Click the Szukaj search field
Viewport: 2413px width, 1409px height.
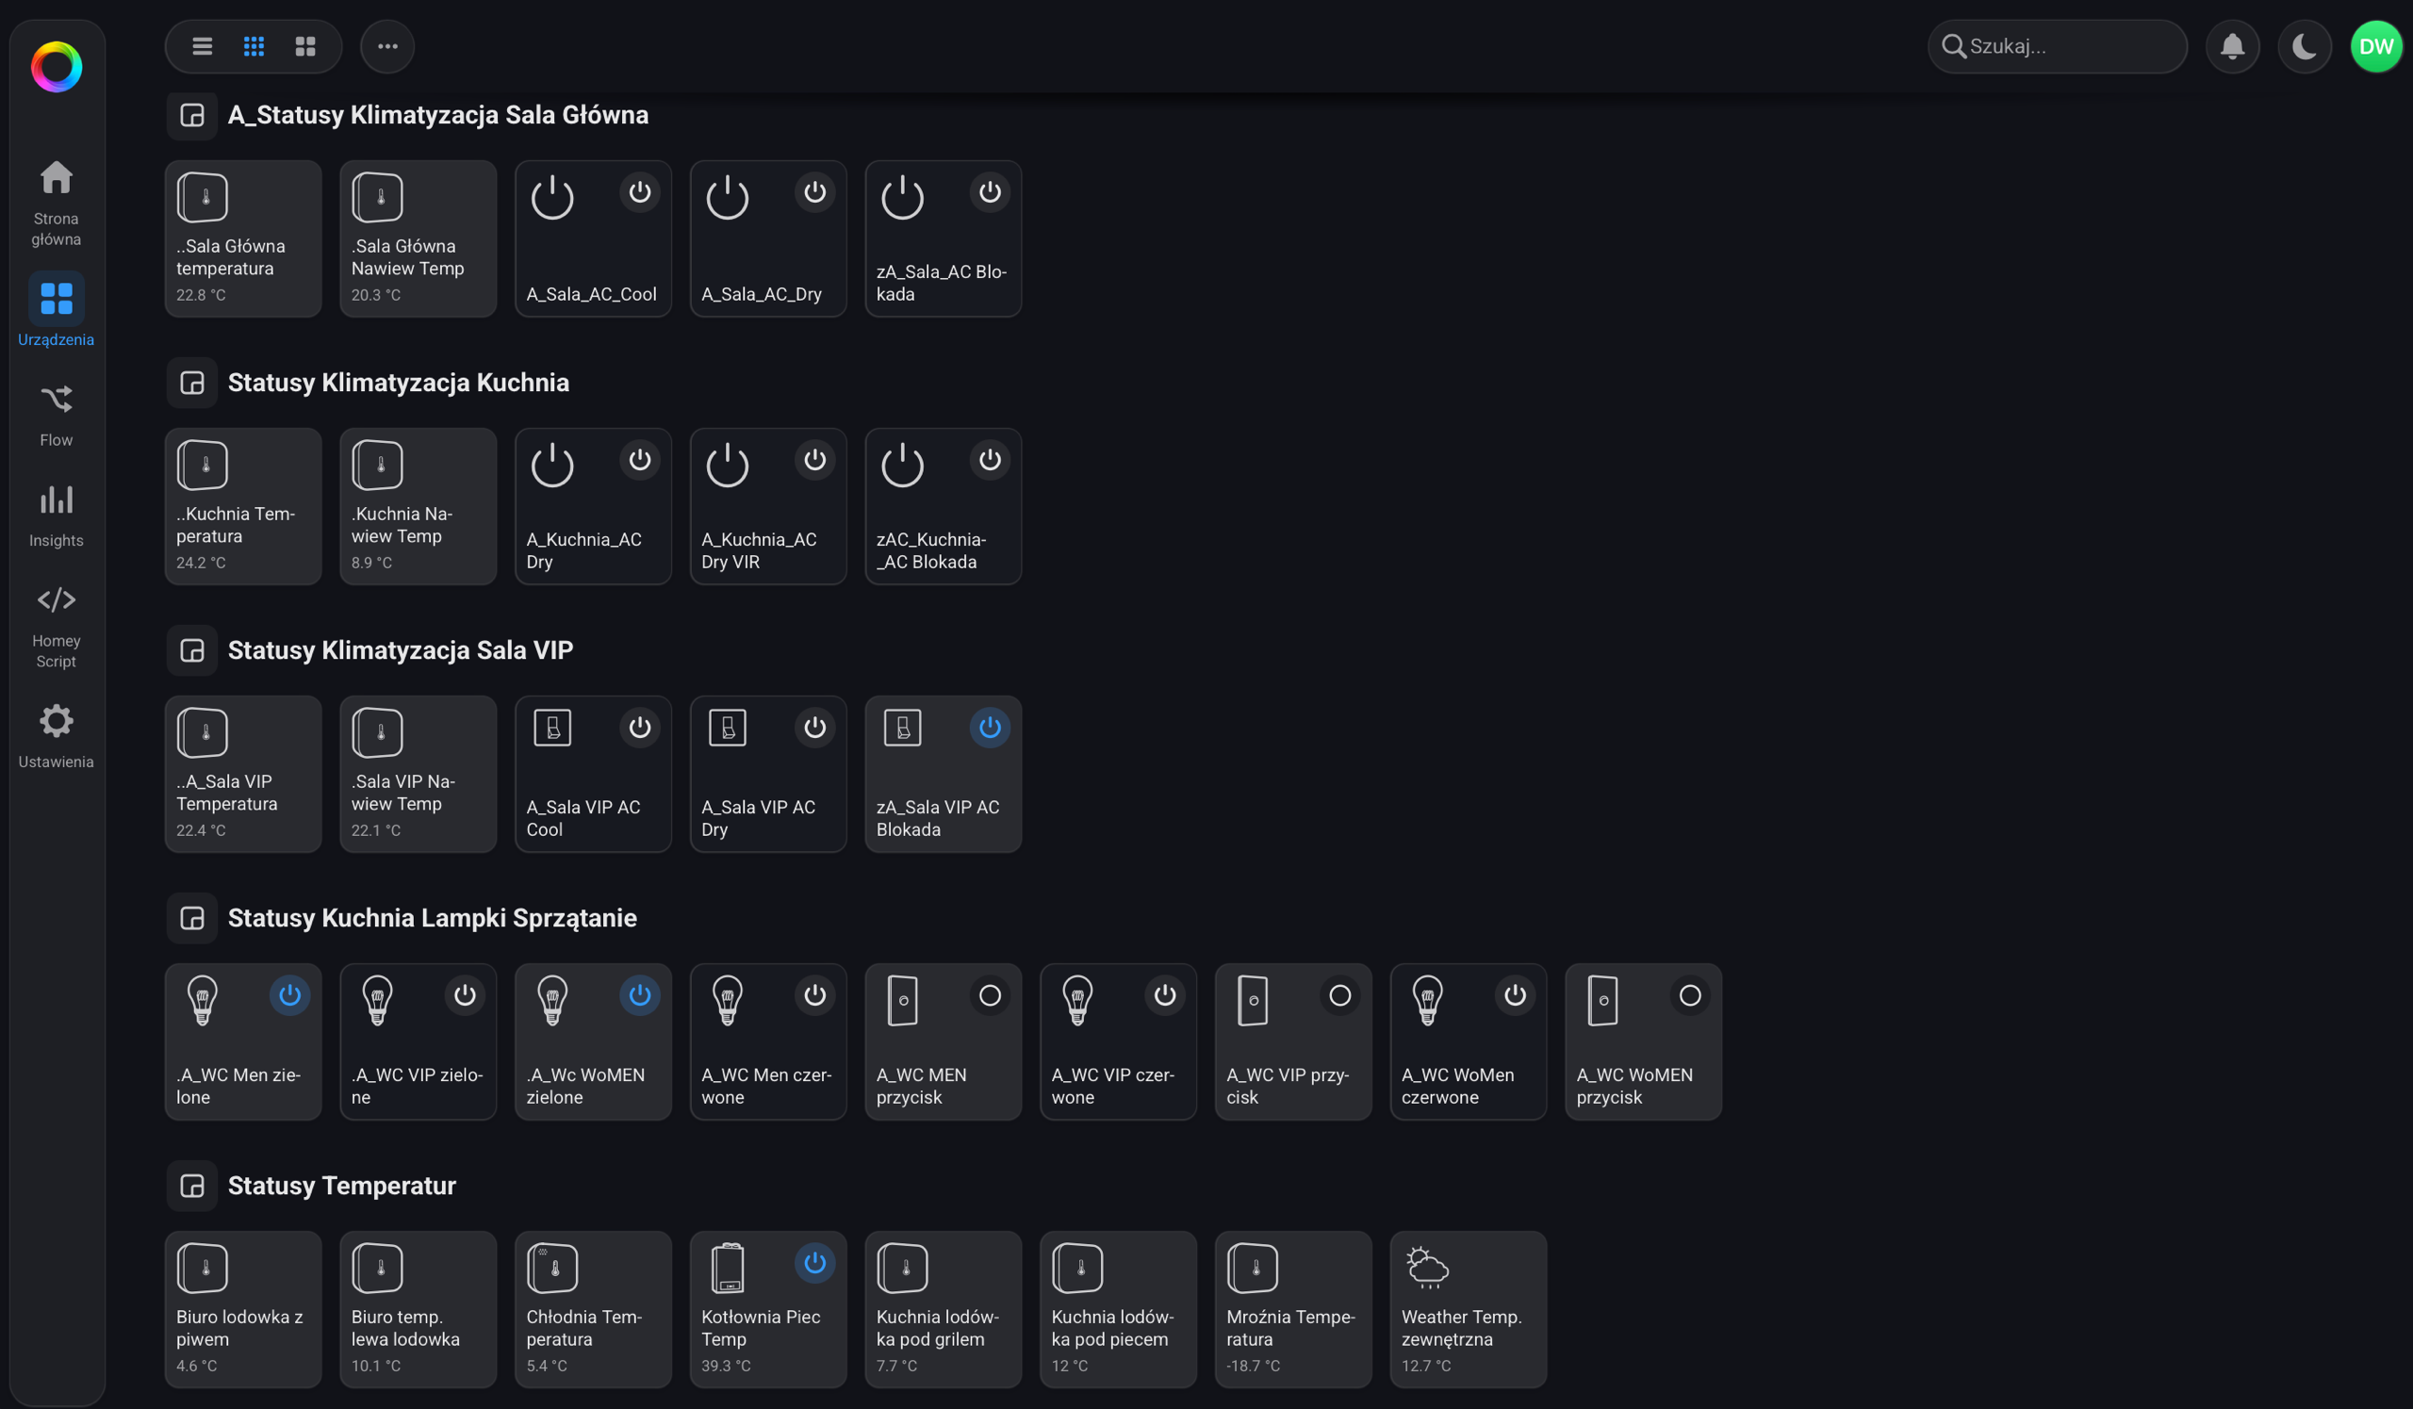tap(2058, 46)
